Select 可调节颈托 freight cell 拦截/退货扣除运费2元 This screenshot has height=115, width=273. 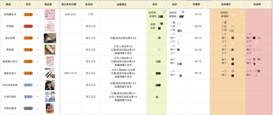pyautogui.click(x=123, y=97)
